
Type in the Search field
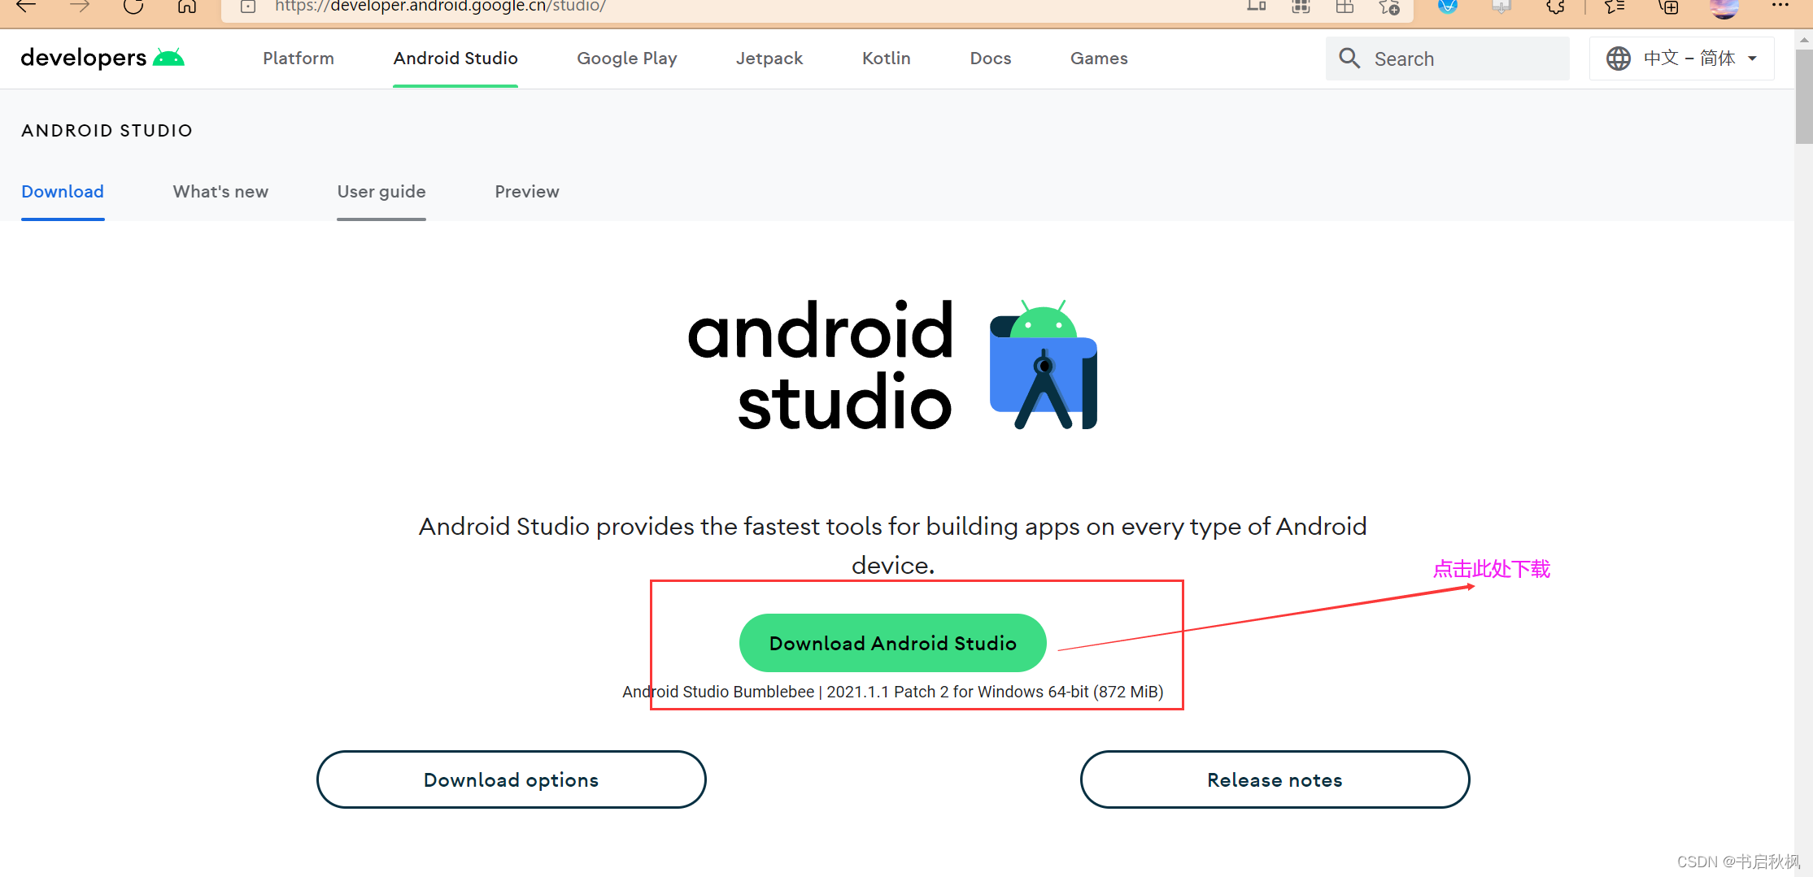(x=1448, y=59)
